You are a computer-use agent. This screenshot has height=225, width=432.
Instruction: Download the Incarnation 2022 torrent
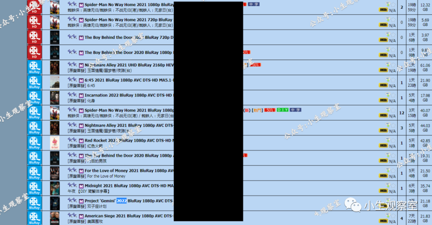(x=388, y=95)
